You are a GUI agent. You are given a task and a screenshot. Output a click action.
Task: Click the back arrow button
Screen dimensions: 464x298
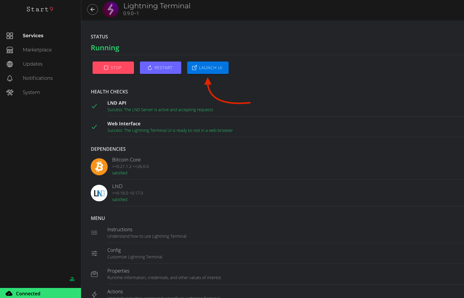93,9
